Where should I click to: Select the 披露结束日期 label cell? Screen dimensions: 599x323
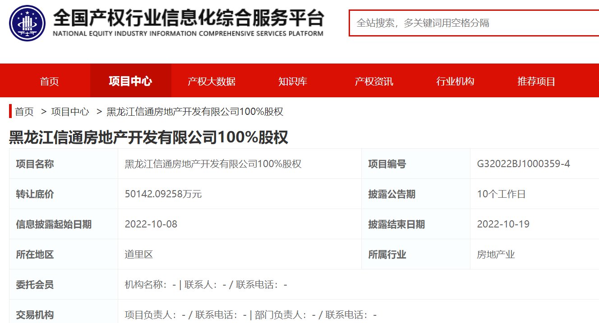pos(415,224)
